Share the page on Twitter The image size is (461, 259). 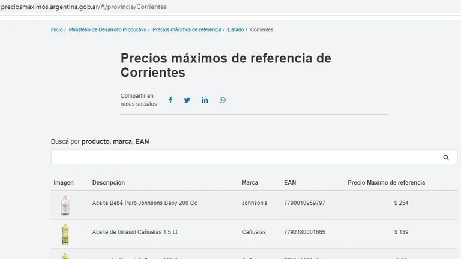tap(187, 100)
